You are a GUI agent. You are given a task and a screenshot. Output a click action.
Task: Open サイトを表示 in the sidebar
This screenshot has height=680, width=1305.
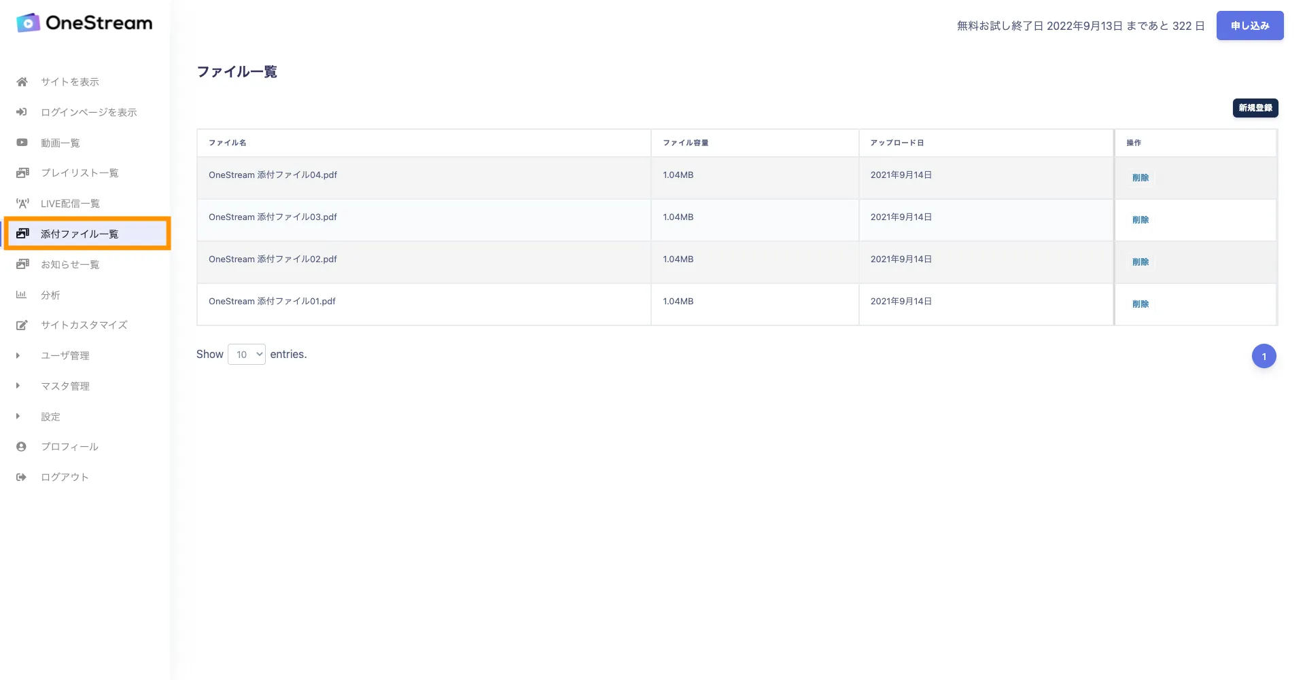(x=70, y=82)
